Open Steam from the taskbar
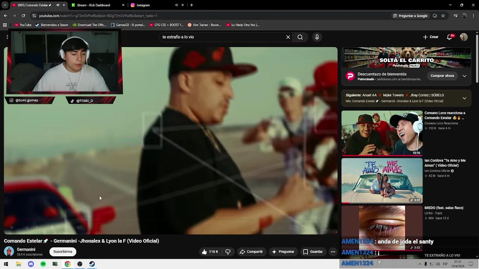Image resolution: width=479 pixels, height=269 pixels. pos(92,264)
